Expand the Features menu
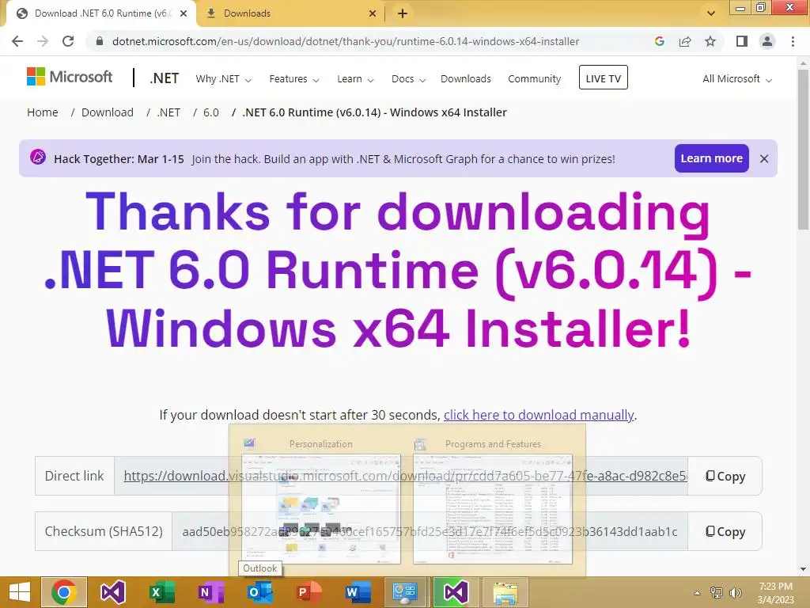 coord(294,79)
